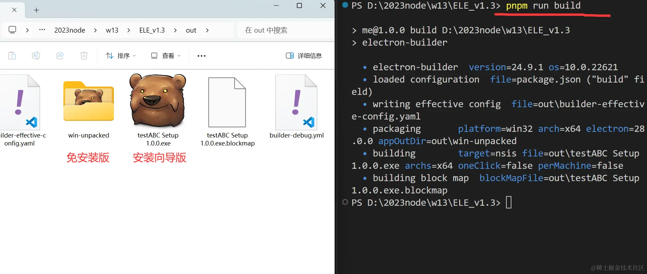Image resolution: width=647 pixels, height=274 pixels.
Task: Click the This PC monitor icon in breadcrumb
Action: point(12,30)
